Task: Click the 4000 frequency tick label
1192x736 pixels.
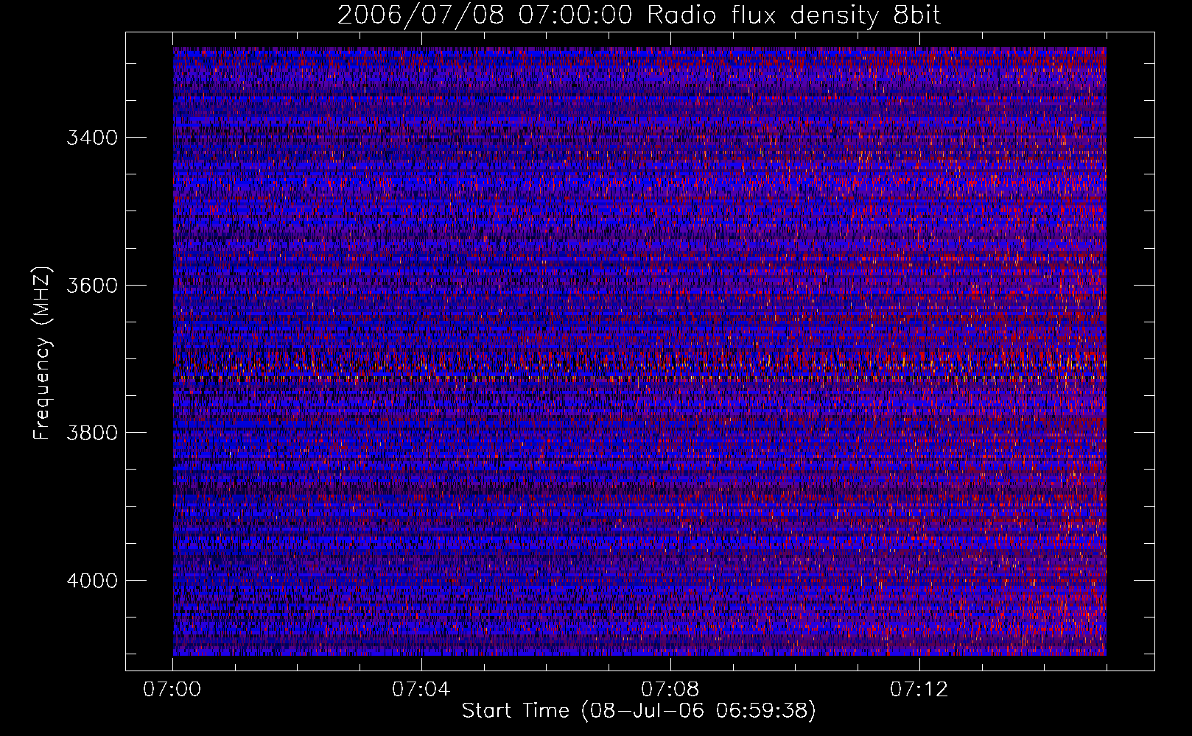Action: point(92,581)
